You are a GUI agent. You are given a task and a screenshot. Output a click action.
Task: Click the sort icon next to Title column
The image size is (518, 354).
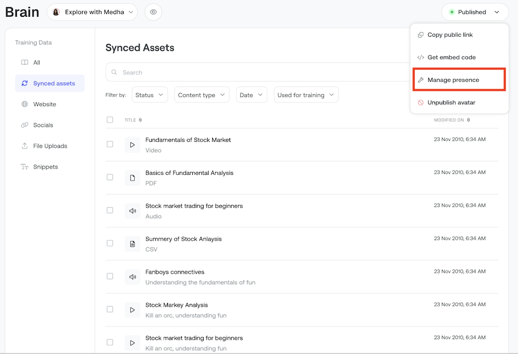140,120
